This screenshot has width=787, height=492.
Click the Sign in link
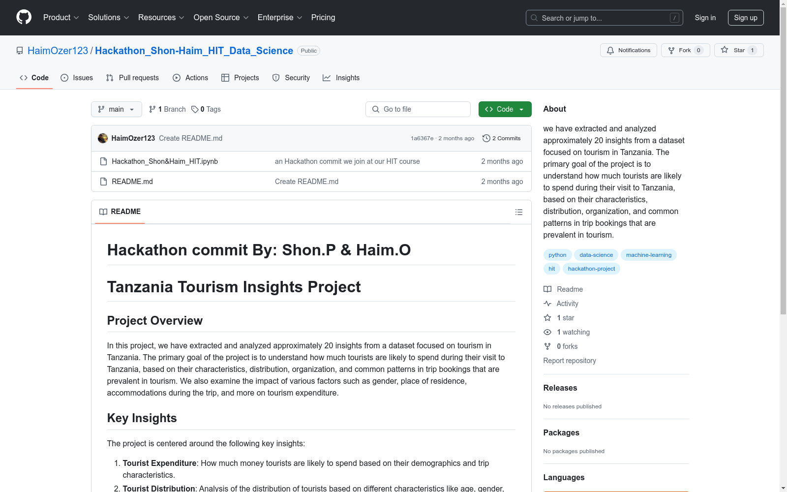705,18
